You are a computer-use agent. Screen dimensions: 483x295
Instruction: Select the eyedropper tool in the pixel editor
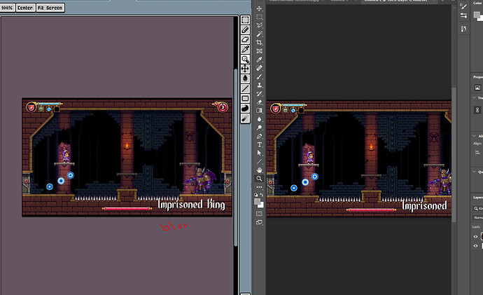tap(245, 49)
